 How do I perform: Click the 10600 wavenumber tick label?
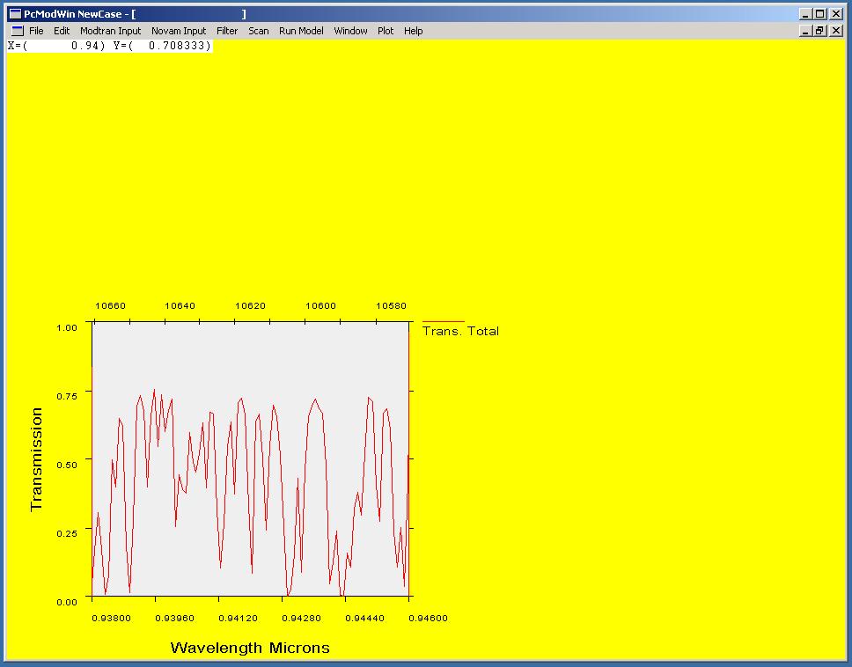(320, 306)
